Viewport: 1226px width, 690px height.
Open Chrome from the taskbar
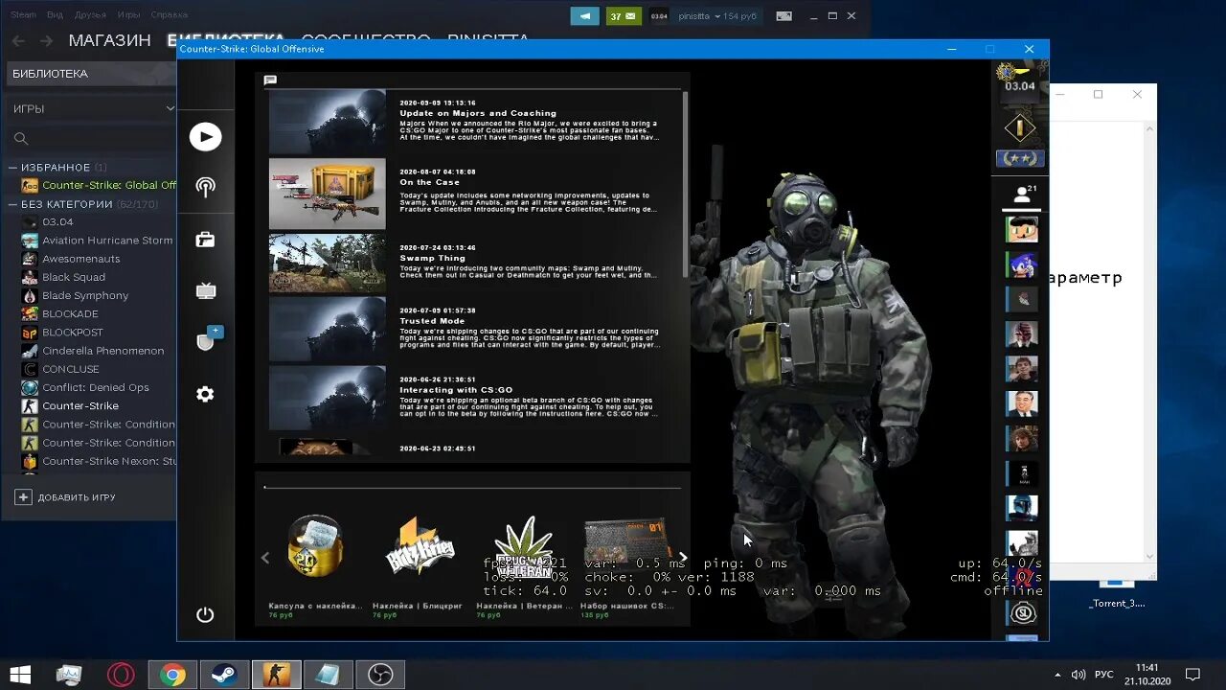click(172, 675)
